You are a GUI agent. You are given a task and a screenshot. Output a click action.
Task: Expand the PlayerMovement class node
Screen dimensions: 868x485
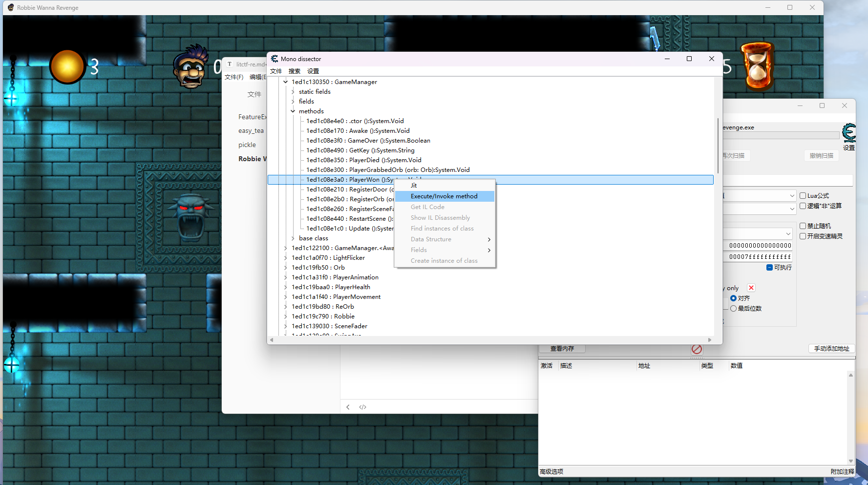(286, 297)
